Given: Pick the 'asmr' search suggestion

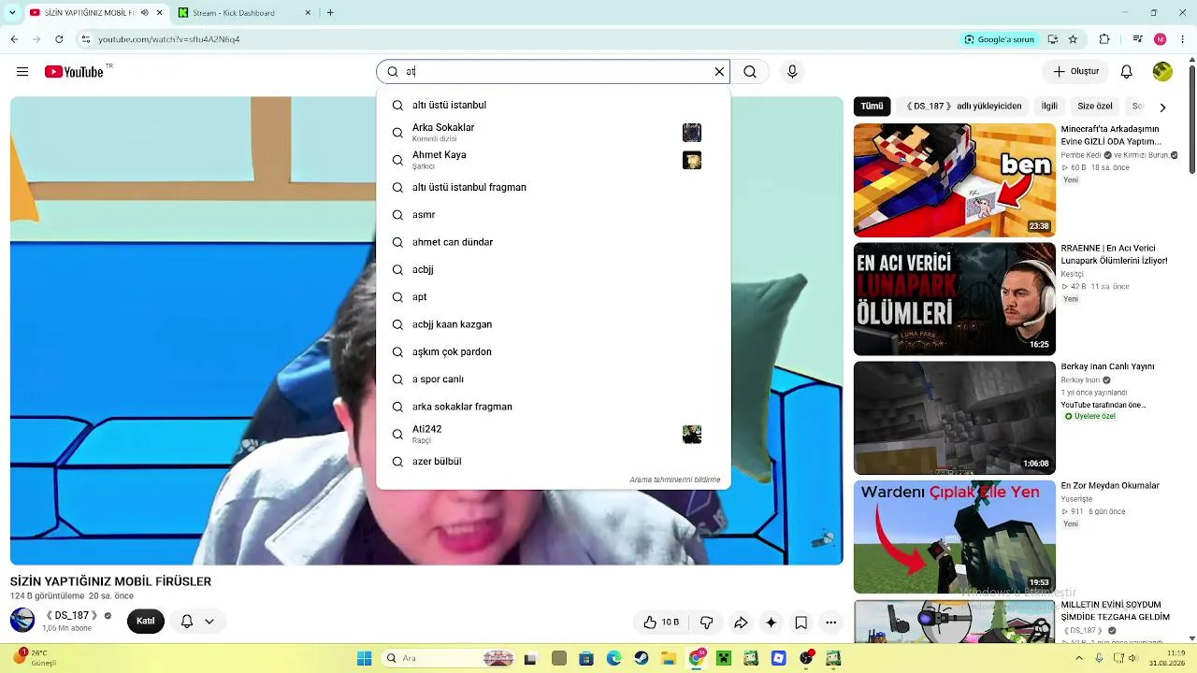Looking at the screenshot, I should pyautogui.click(x=553, y=215).
